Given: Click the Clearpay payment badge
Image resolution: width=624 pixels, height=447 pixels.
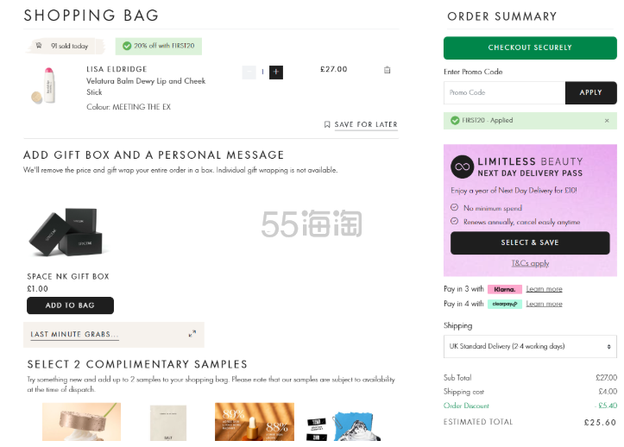Looking at the screenshot, I should (504, 304).
